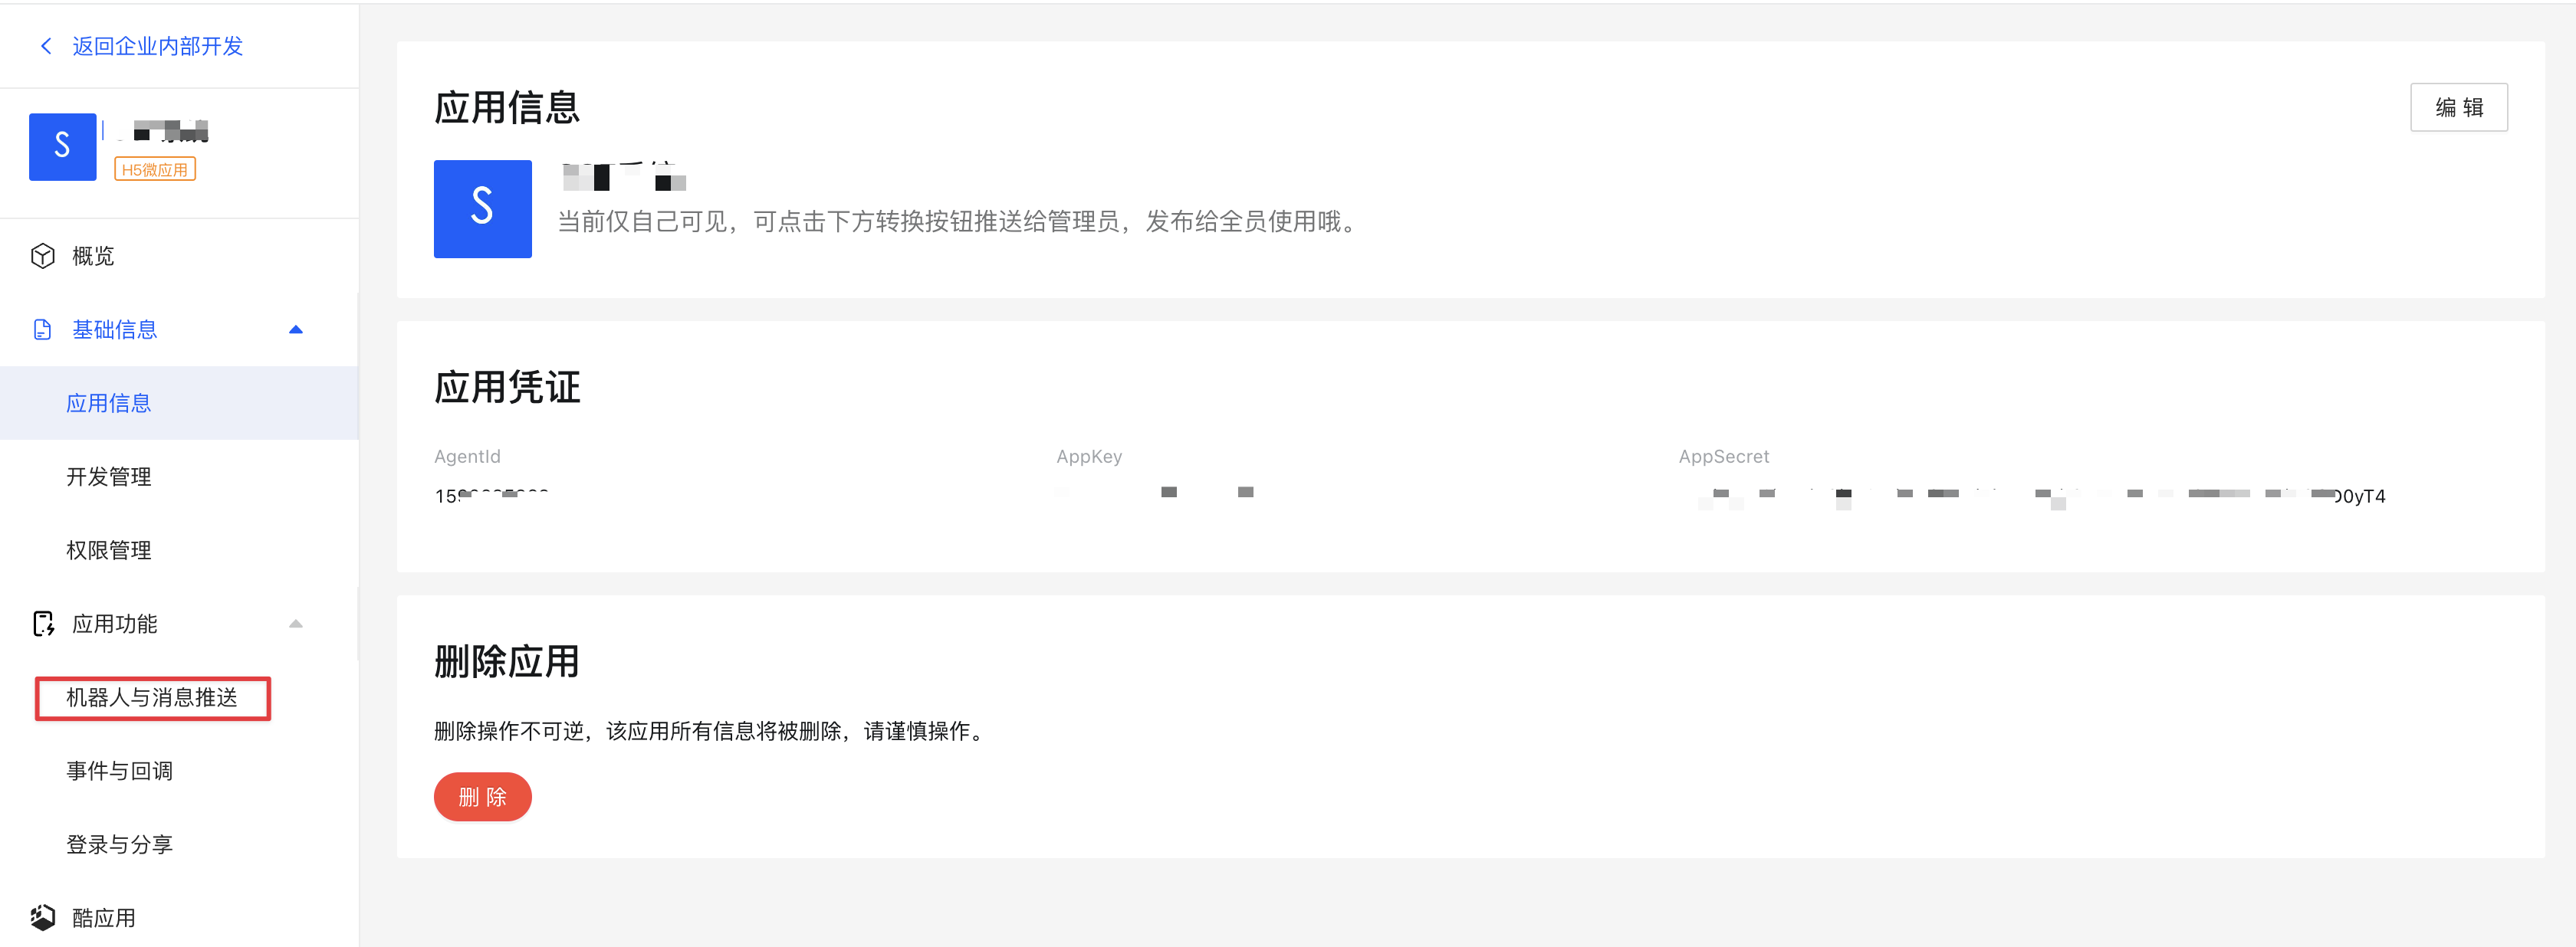Click the 基础信息 document icon
Image resolution: width=2576 pixels, height=947 pixels.
coord(42,329)
